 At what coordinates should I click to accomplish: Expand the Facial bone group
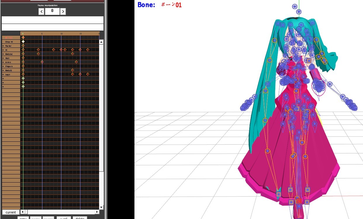coord(3,46)
